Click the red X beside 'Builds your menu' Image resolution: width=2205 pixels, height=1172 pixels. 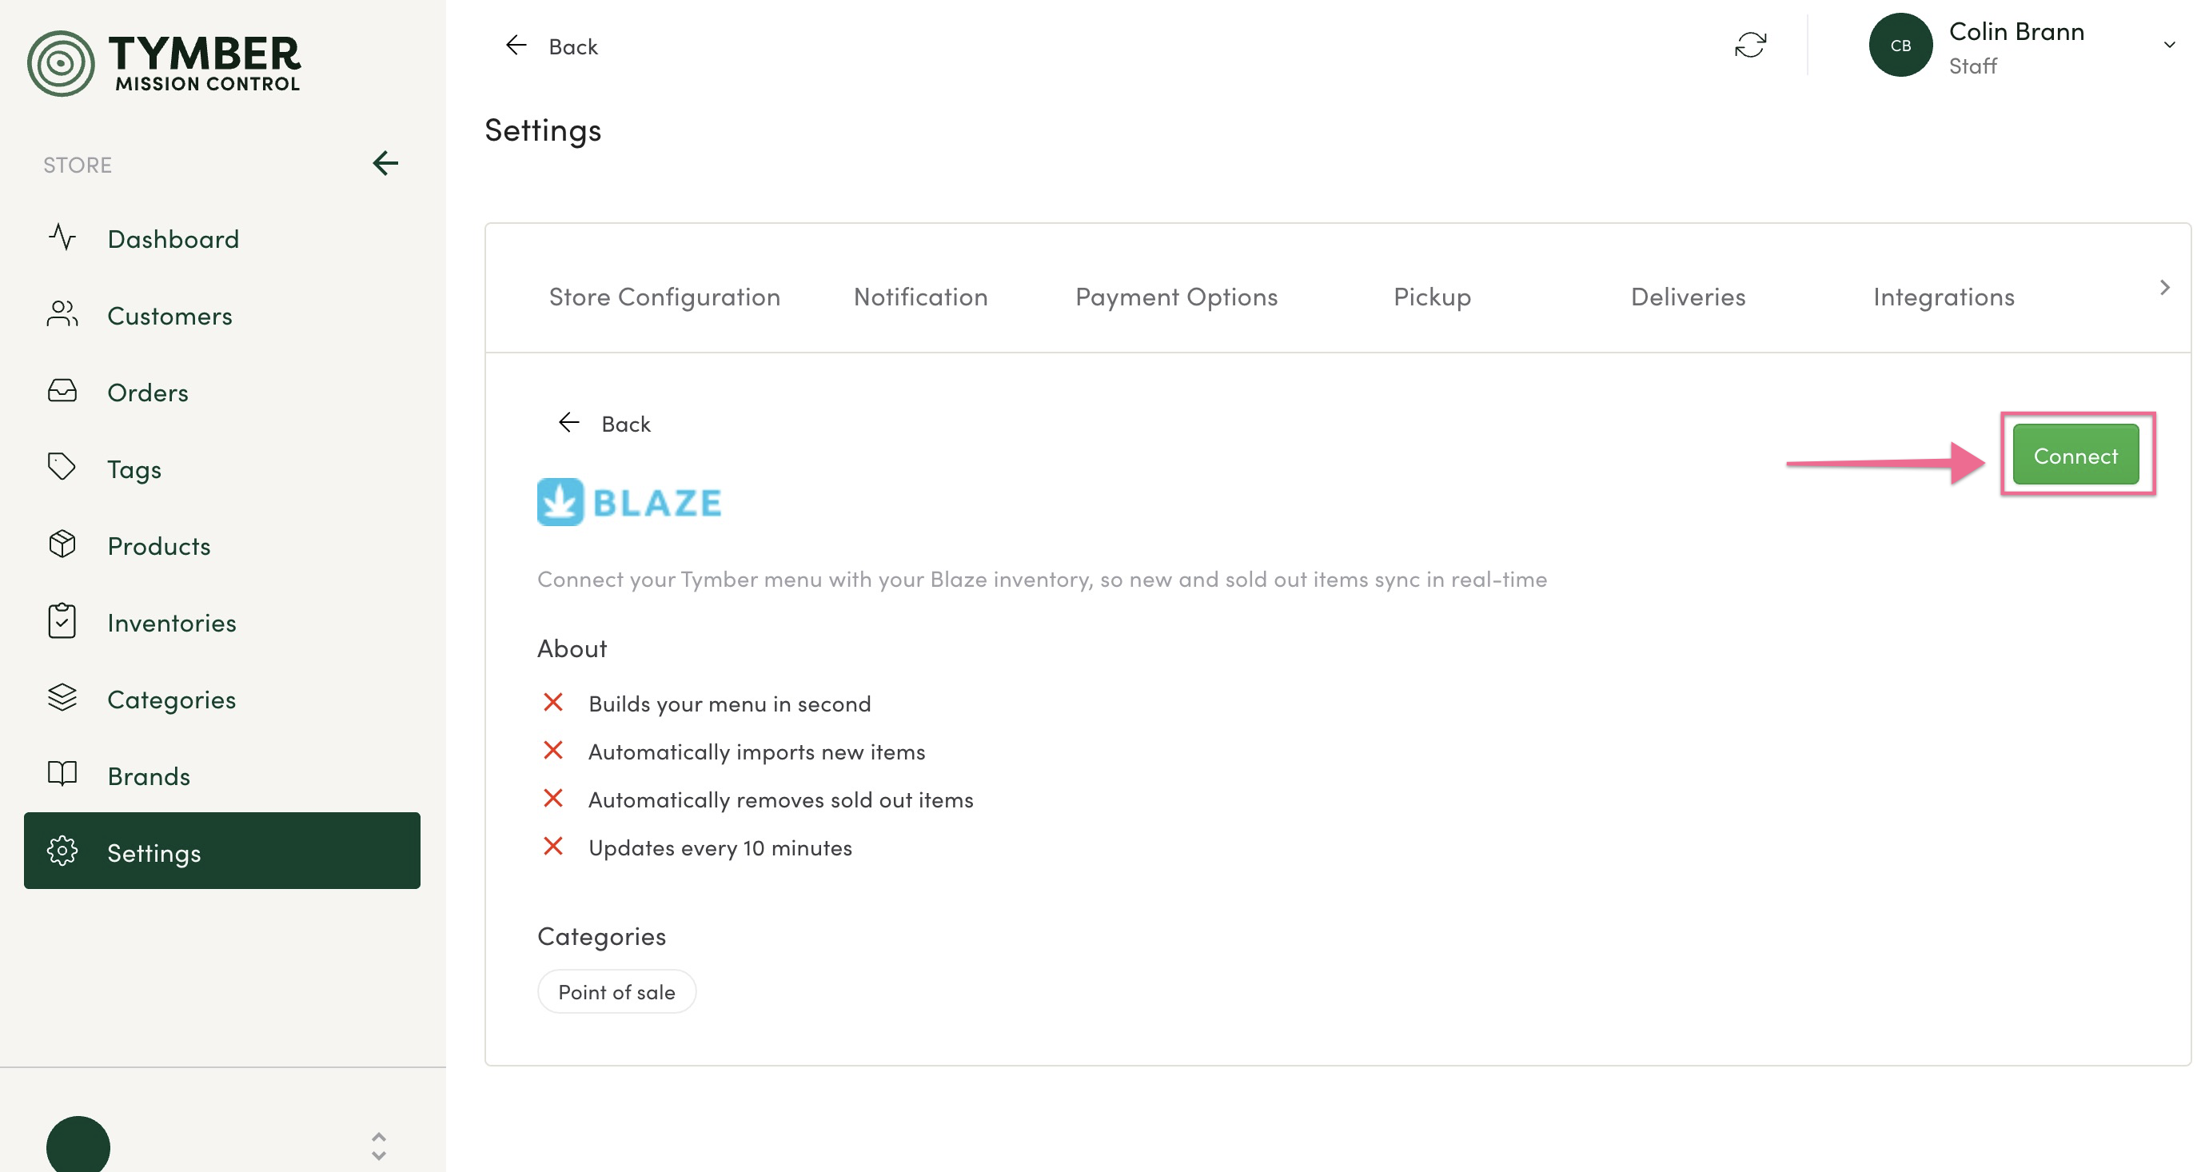(x=553, y=702)
